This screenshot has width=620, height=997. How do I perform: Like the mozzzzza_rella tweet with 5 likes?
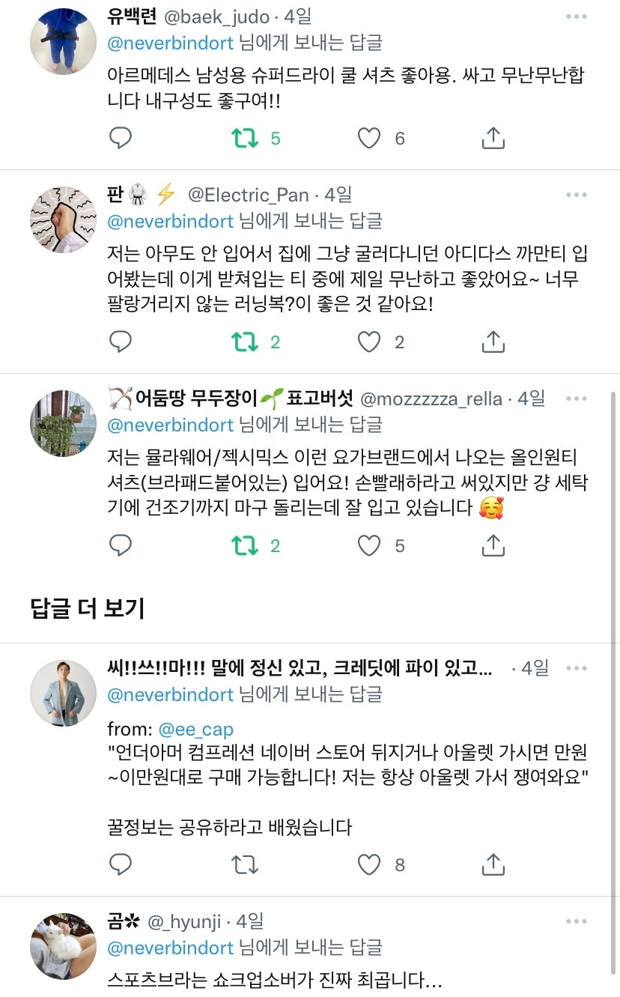point(369,546)
